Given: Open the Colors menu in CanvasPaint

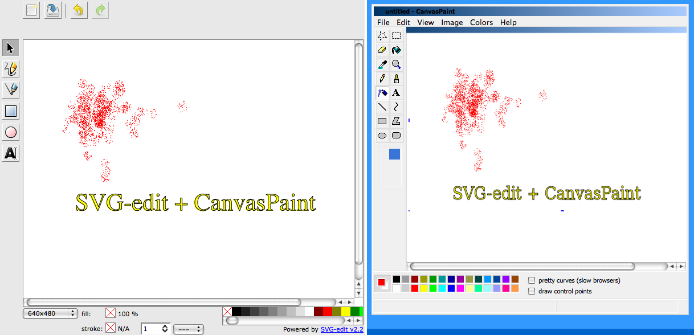Looking at the screenshot, I should point(481,22).
